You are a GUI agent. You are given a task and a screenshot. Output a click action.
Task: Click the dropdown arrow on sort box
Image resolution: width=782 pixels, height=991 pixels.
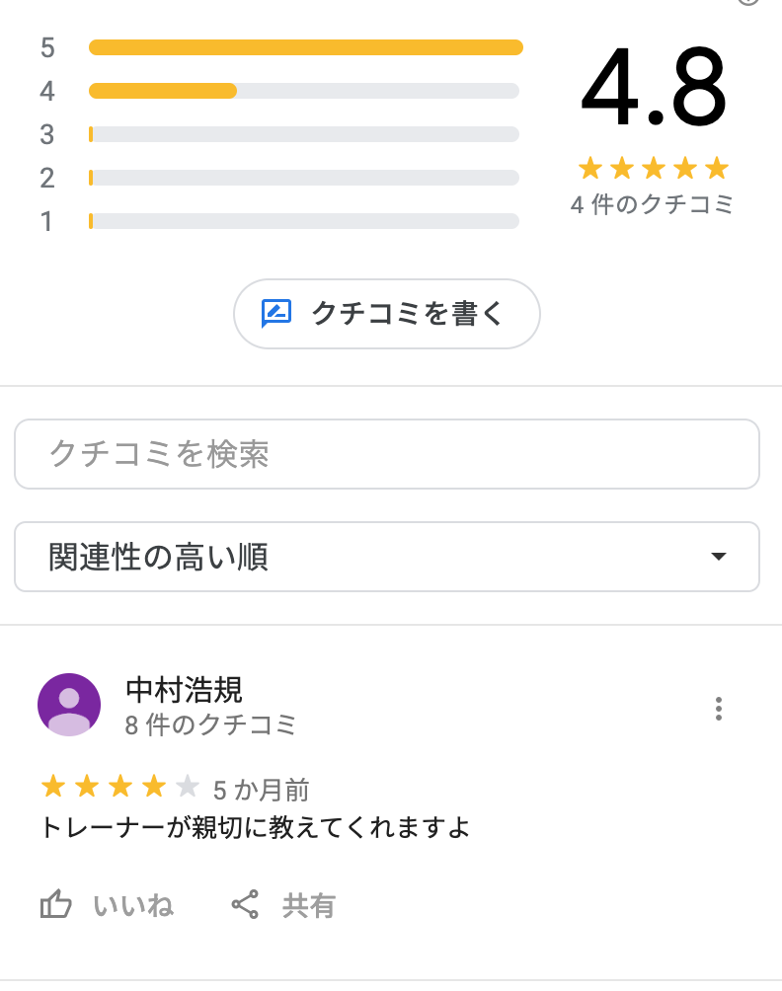tap(719, 557)
